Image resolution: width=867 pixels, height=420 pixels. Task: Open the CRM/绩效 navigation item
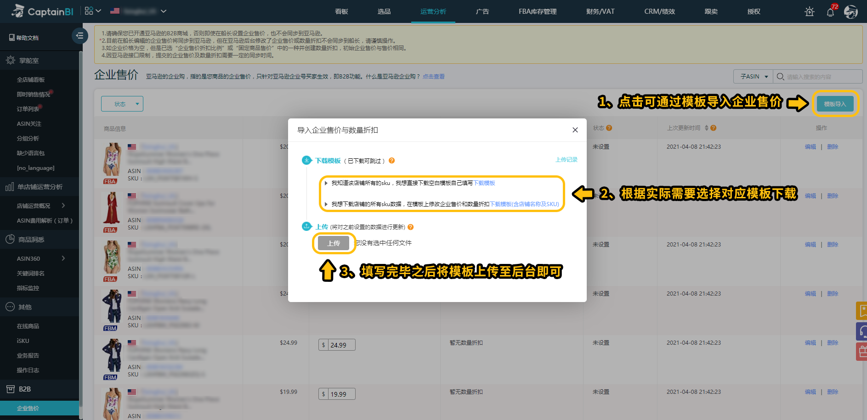pyautogui.click(x=659, y=11)
